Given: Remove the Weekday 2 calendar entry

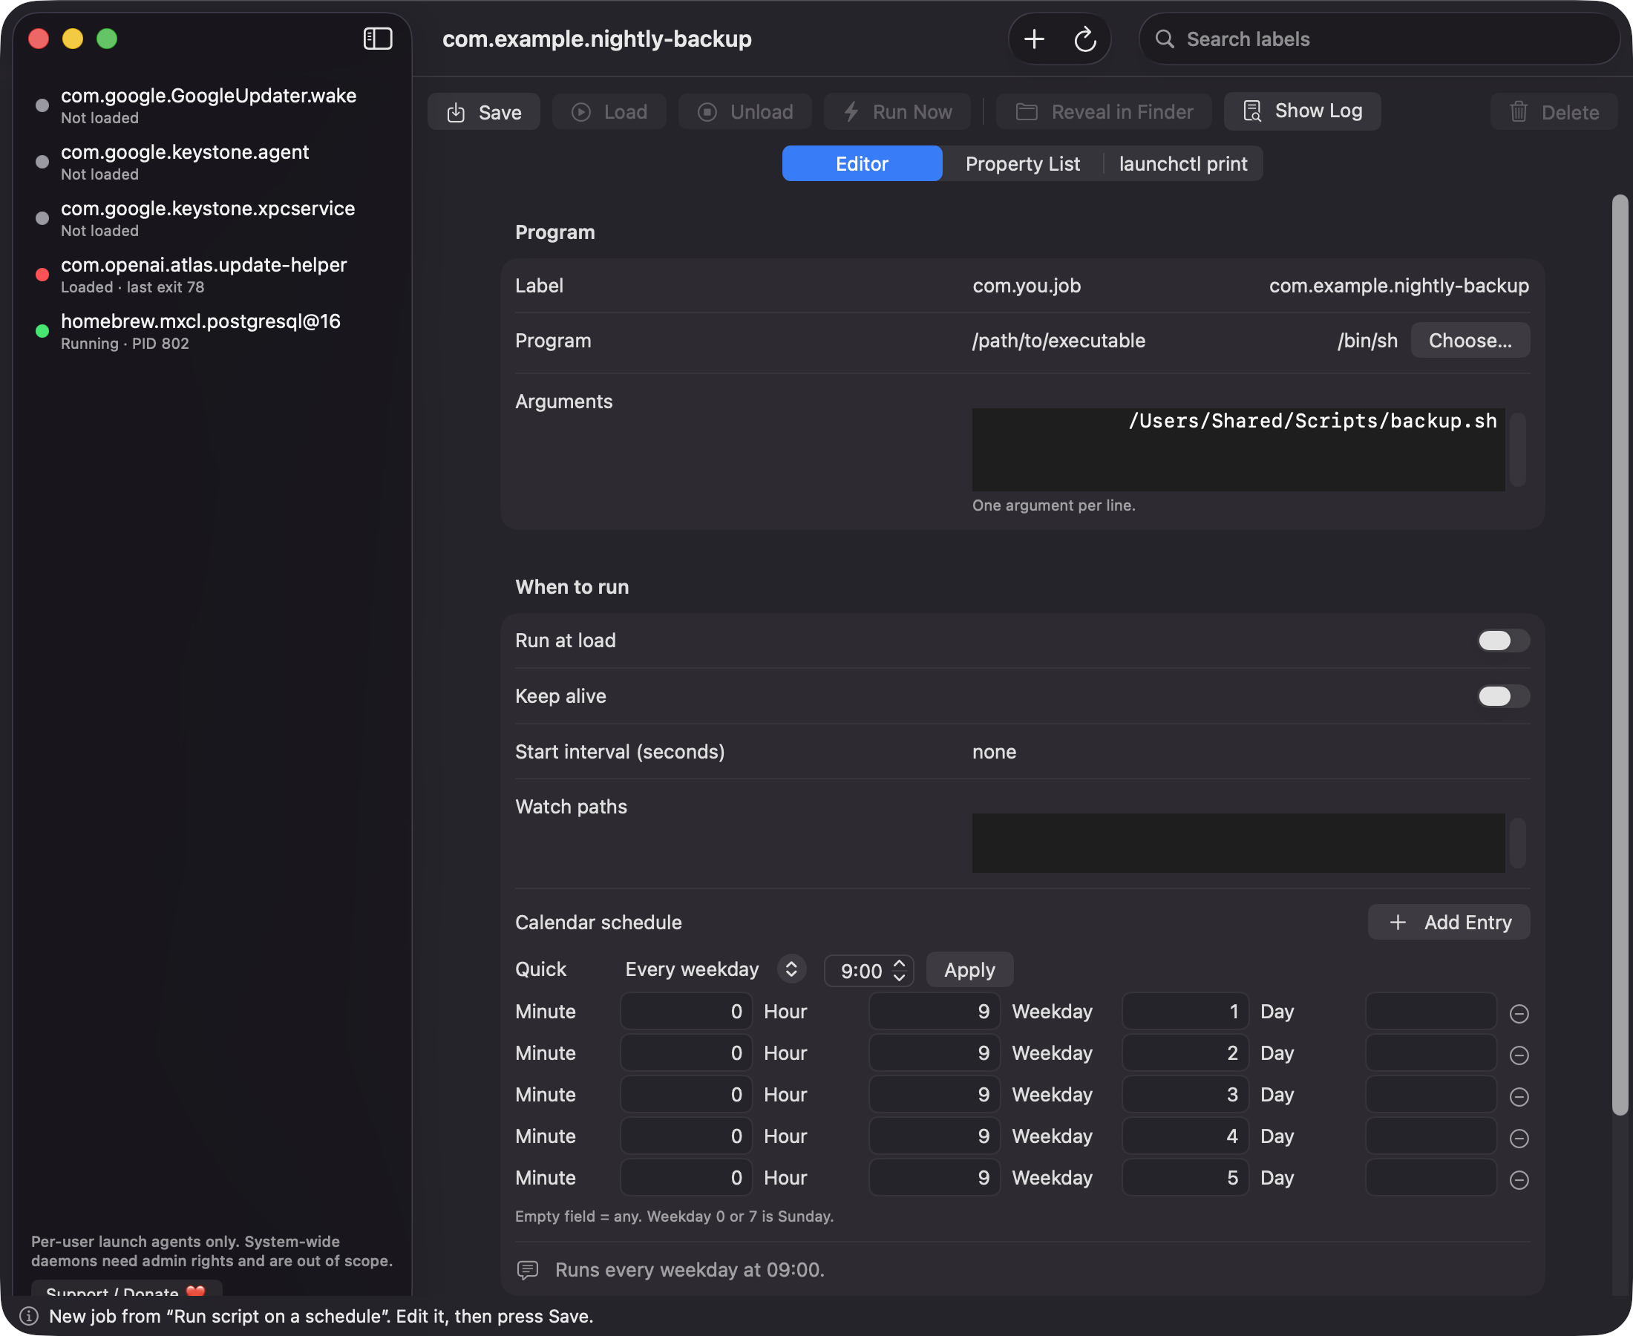Looking at the screenshot, I should [x=1519, y=1055].
